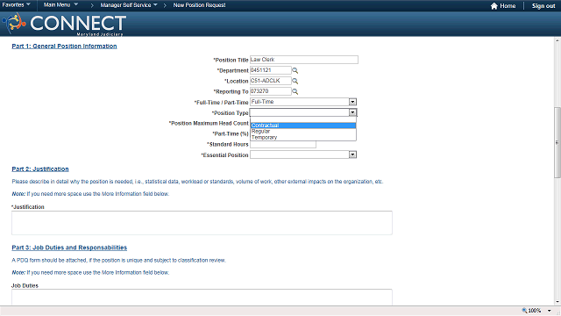Click the *Position Maximum Head Count label
The image size is (561, 316).
point(209,123)
